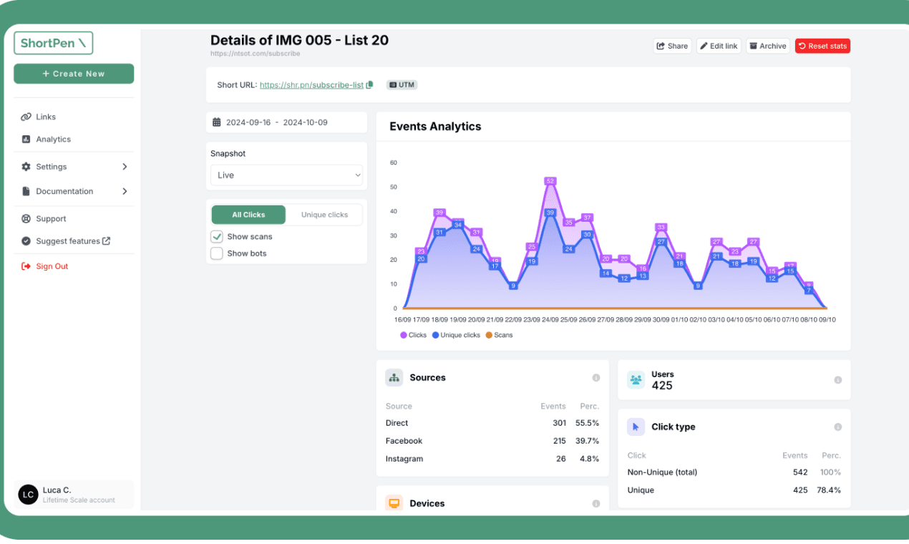Enable the Show bots checkbox
Viewport: 909px width, 544px height.
pyautogui.click(x=217, y=253)
